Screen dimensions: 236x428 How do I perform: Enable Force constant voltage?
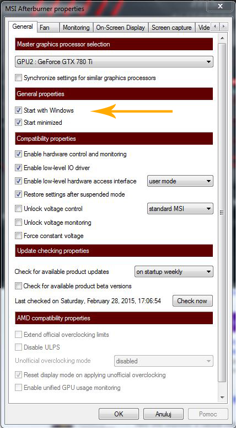coord(18,236)
